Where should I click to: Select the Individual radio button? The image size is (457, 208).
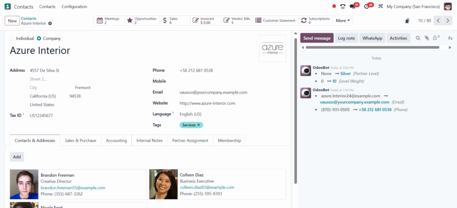pyautogui.click(x=12, y=38)
